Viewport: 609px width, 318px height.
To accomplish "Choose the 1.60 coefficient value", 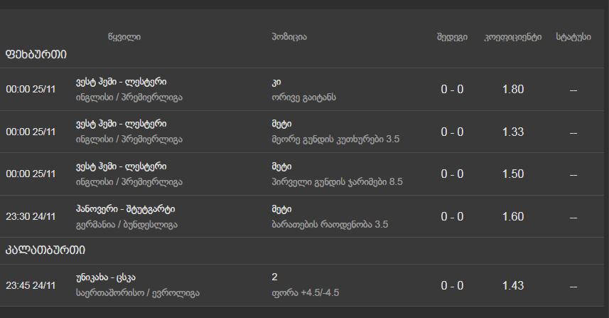I will pos(512,217).
